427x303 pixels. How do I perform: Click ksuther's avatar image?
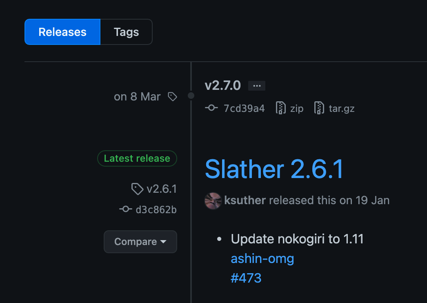click(x=213, y=201)
